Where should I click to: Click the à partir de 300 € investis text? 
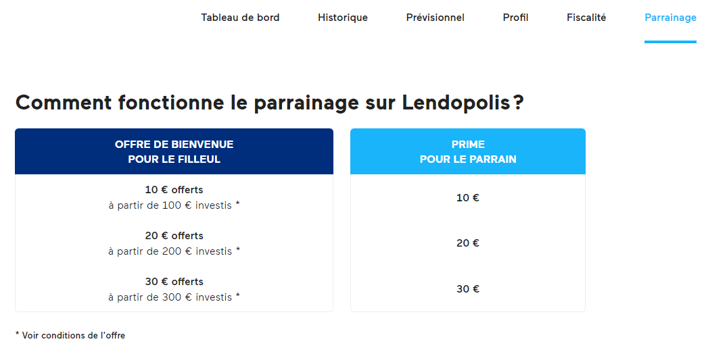tap(174, 297)
